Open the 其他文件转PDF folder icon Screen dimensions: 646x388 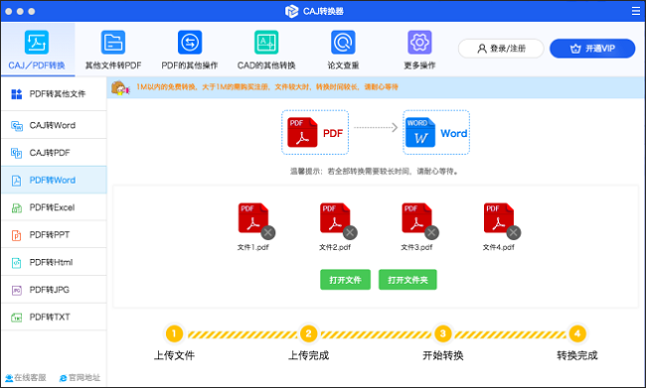point(113,42)
